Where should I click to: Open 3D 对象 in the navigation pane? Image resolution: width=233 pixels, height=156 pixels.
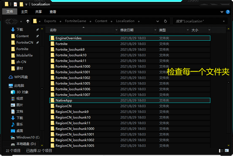20,92
